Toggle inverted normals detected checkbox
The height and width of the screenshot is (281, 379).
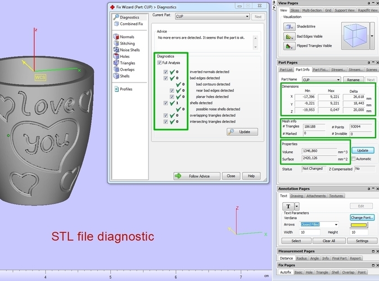[165, 72]
